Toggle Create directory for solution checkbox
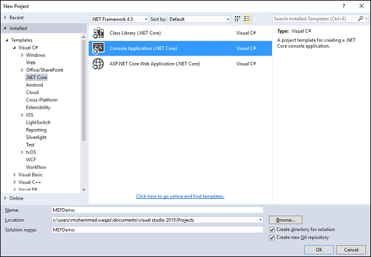Viewport: 371px width, 257px height. click(x=272, y=229)
